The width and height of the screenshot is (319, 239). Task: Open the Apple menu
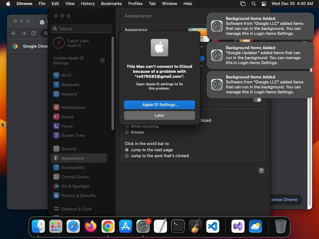tap(8, 4)
